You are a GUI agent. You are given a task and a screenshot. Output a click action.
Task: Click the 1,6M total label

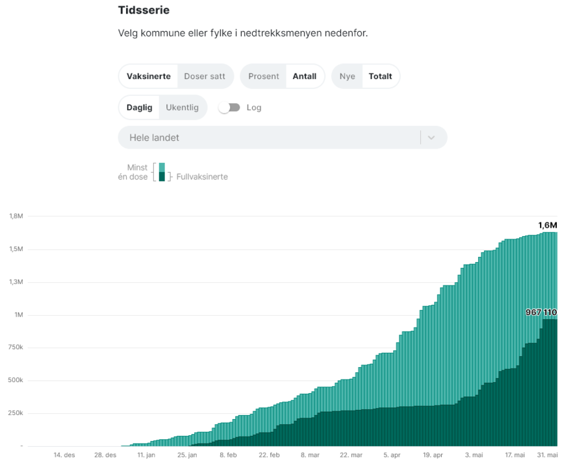(547, 225)
